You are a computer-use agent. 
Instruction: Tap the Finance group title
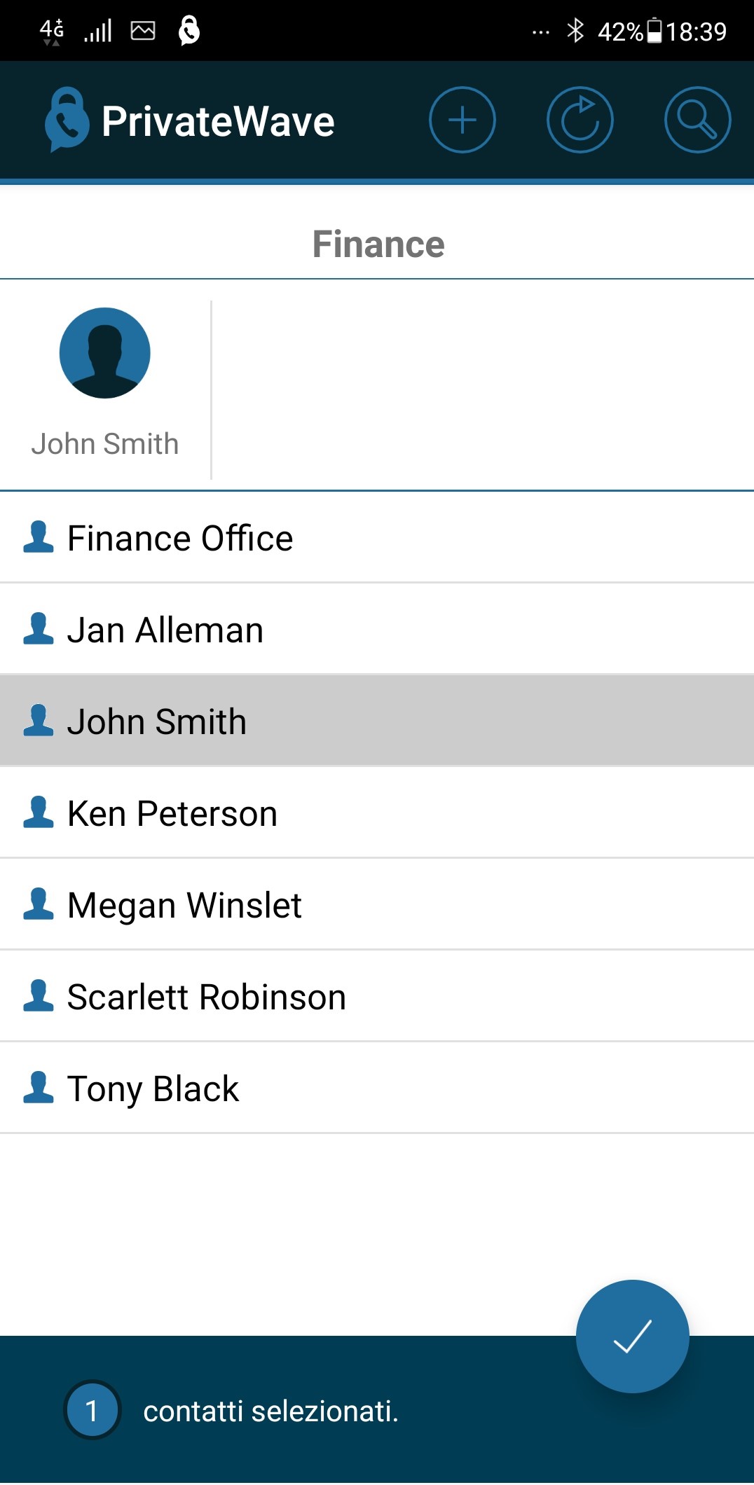[378, 244]
